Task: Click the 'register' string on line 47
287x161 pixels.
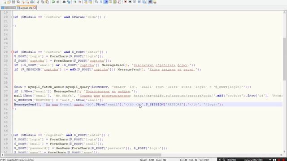Action: click(x=54, y=135)
